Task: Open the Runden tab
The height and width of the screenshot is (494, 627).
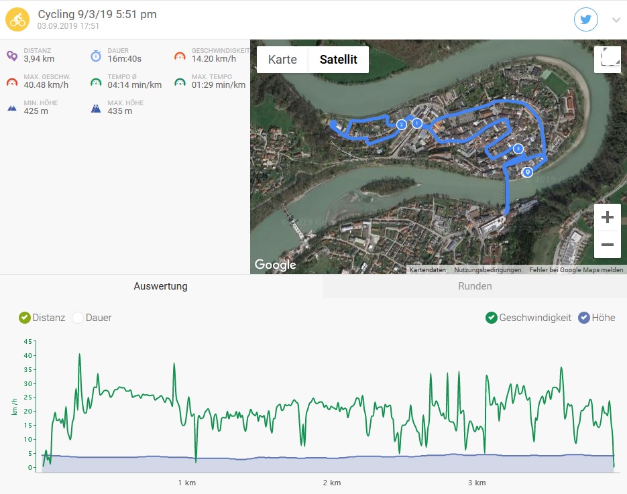Action: click(x=475, y=286)
